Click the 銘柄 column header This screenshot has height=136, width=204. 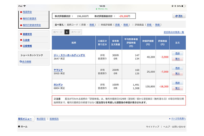[x=74, y=43]
